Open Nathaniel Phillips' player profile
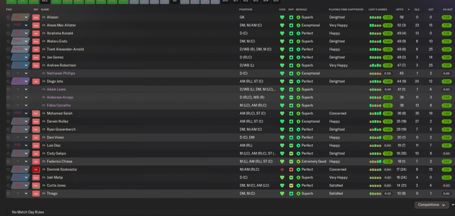Screen dimensions: 455x216 (61, 73)
